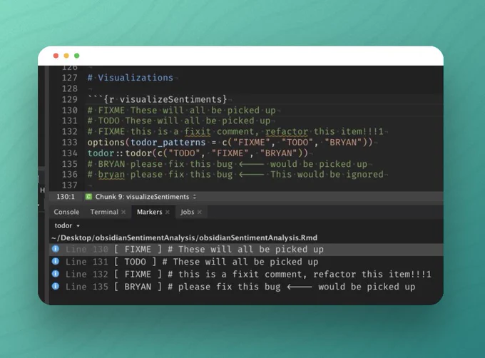Click line number 135 in the gutter

click(x=70, y=164)
